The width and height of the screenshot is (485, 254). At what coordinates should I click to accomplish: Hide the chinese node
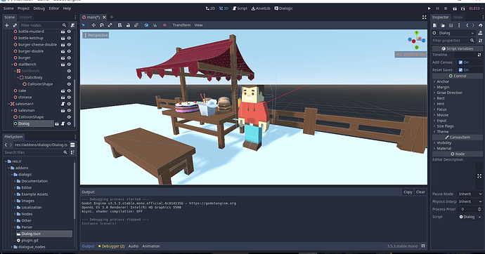[x=69, y=98]
